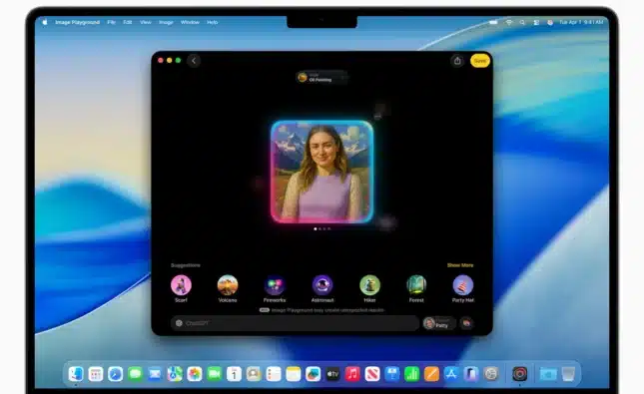This screenshot has height=394, width=644.
Task: Open Contacts from the Dock
Action: 254,374
